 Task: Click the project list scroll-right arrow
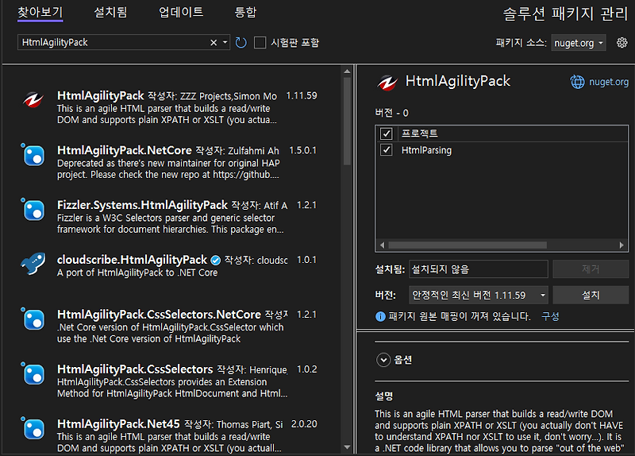point(622,245)
